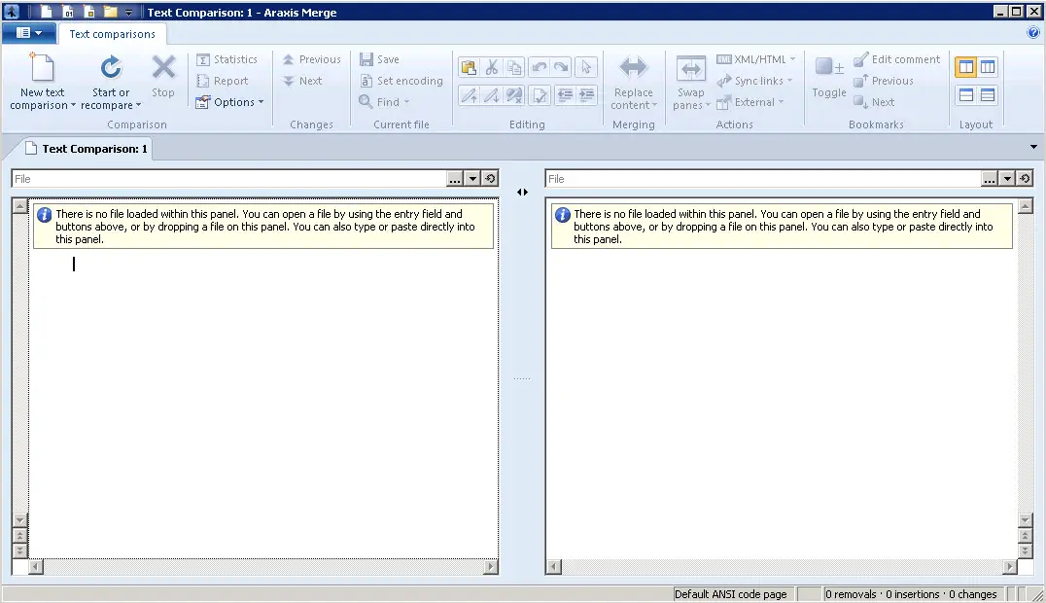Click the cursor selection icon in Editing
Image resolution: width=1046 pixels, height=603 pixels.
(586, 67)
